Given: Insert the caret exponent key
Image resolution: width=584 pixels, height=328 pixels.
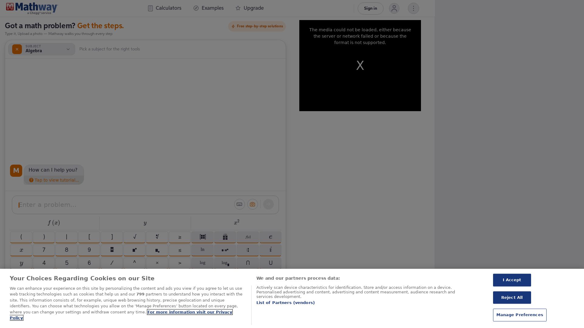Looking at the screenshot, I should [134, 263].
